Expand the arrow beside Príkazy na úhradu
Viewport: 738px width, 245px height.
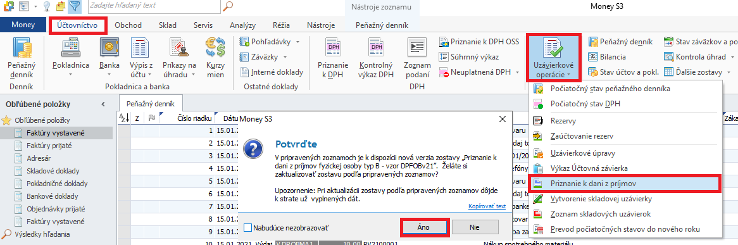(x=193, y=75)
